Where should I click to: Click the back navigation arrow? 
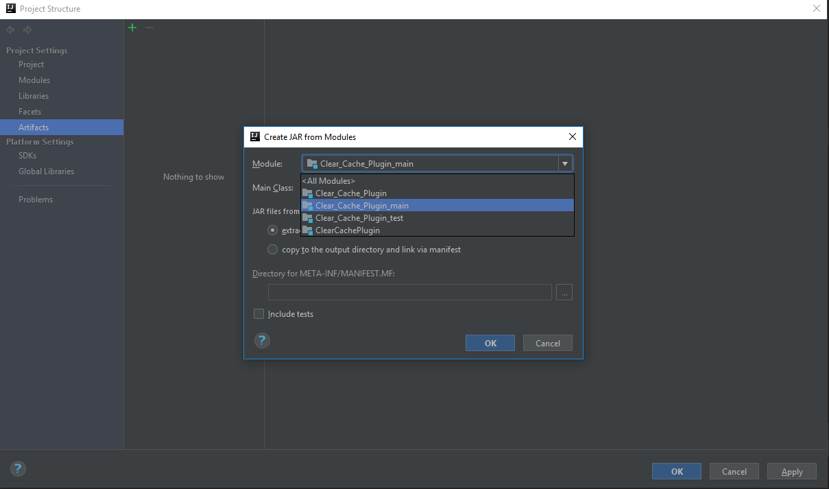(x=10, y=29)
